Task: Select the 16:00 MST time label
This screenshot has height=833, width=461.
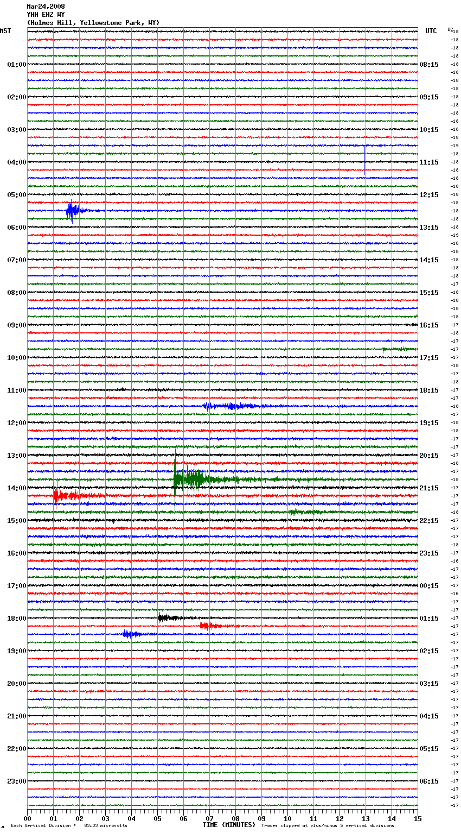Action: pos(17,553)
